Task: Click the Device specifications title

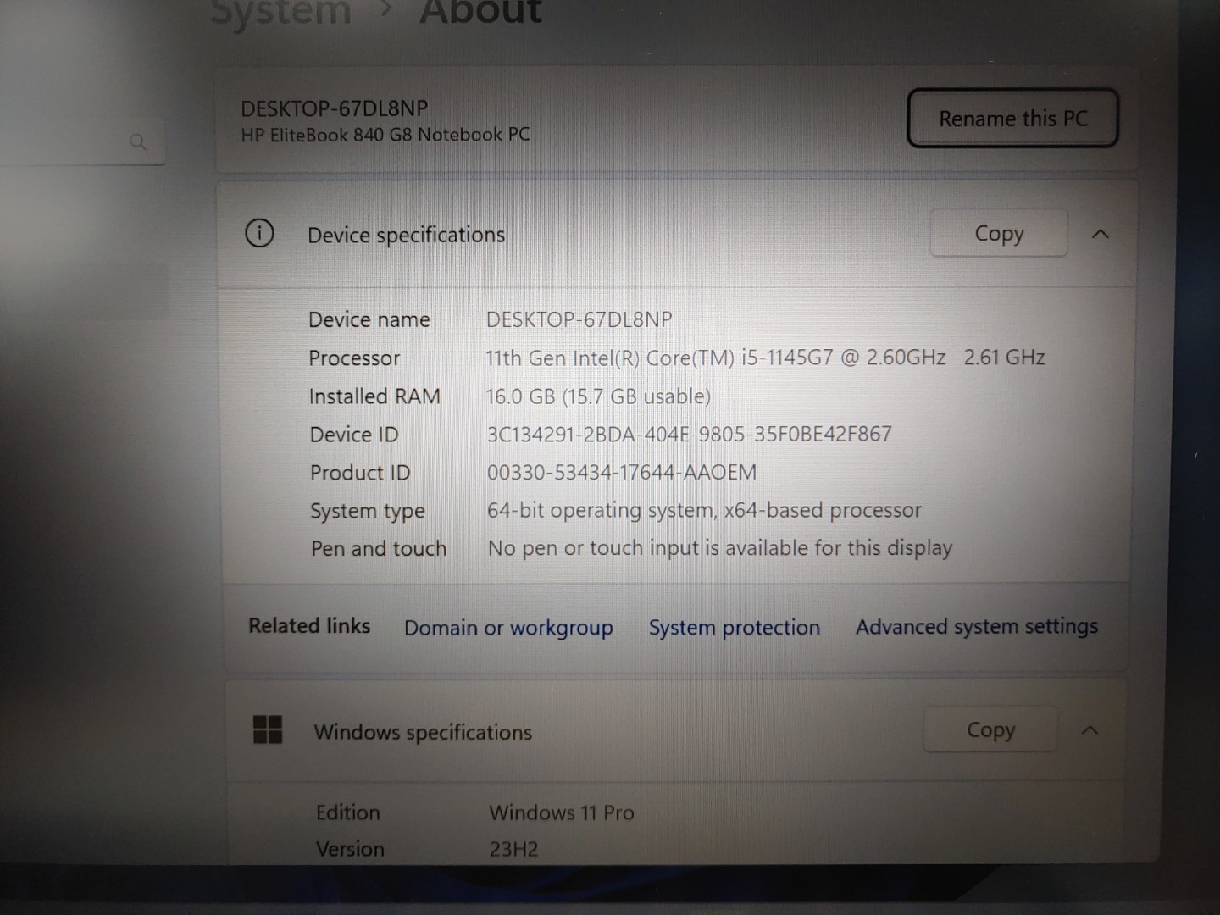Action: tap(406, 235)
